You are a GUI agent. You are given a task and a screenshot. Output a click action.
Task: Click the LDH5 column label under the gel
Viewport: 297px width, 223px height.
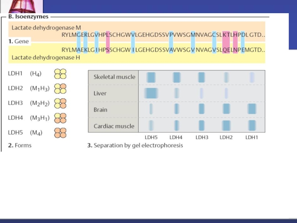(x=151, y=138)
